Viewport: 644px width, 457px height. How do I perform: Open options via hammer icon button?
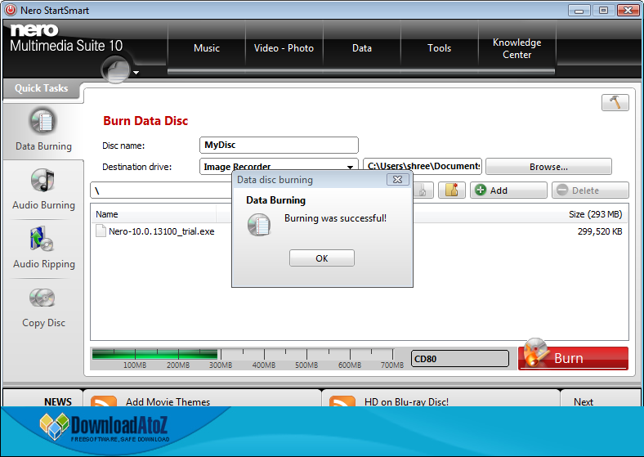coord(615,102)
